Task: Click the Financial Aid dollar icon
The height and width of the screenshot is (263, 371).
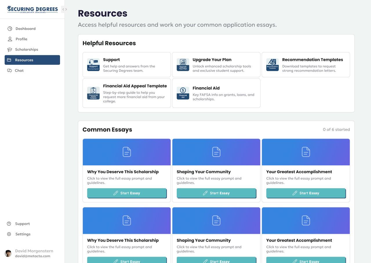Action: 183,93
